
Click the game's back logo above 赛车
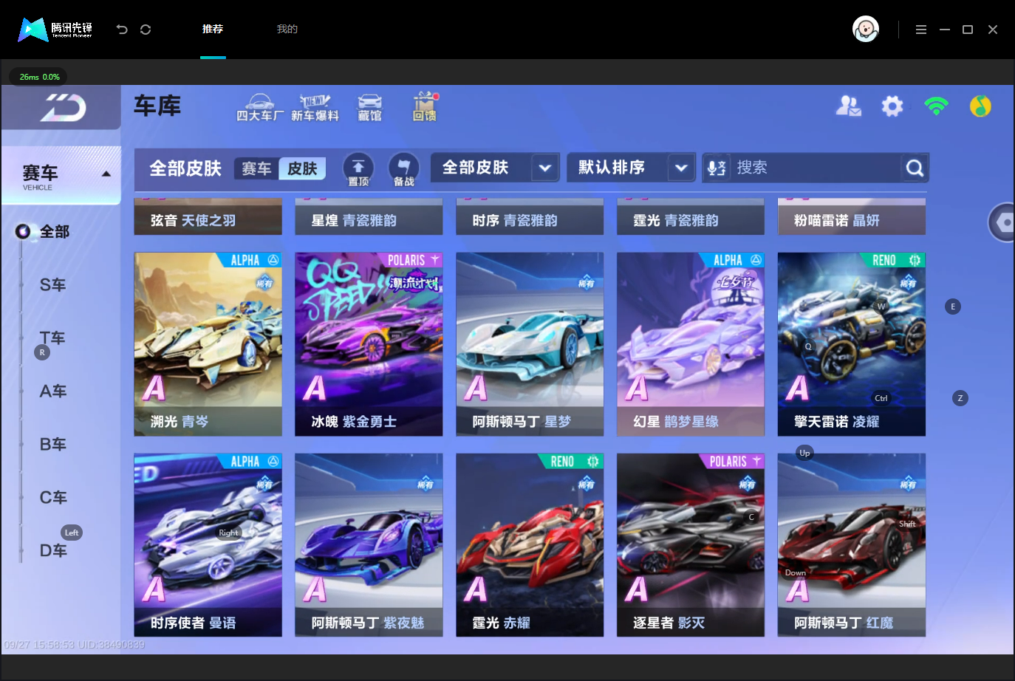coord(63,108)
